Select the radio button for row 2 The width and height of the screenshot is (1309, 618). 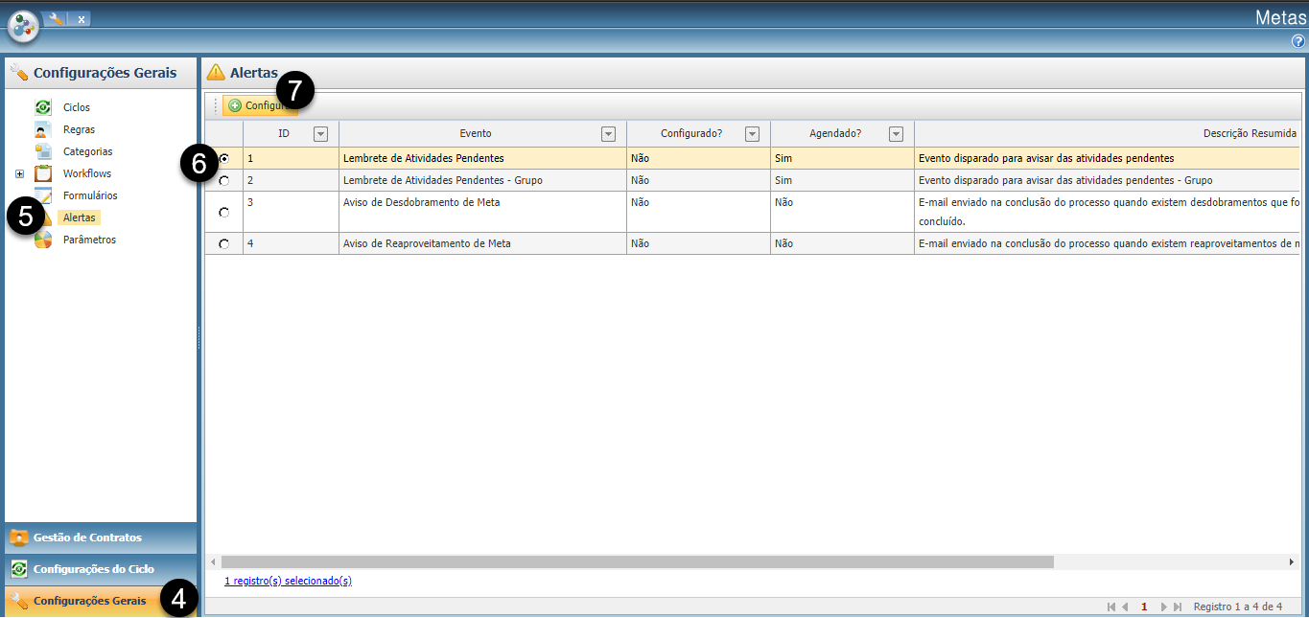click(223, 180)
